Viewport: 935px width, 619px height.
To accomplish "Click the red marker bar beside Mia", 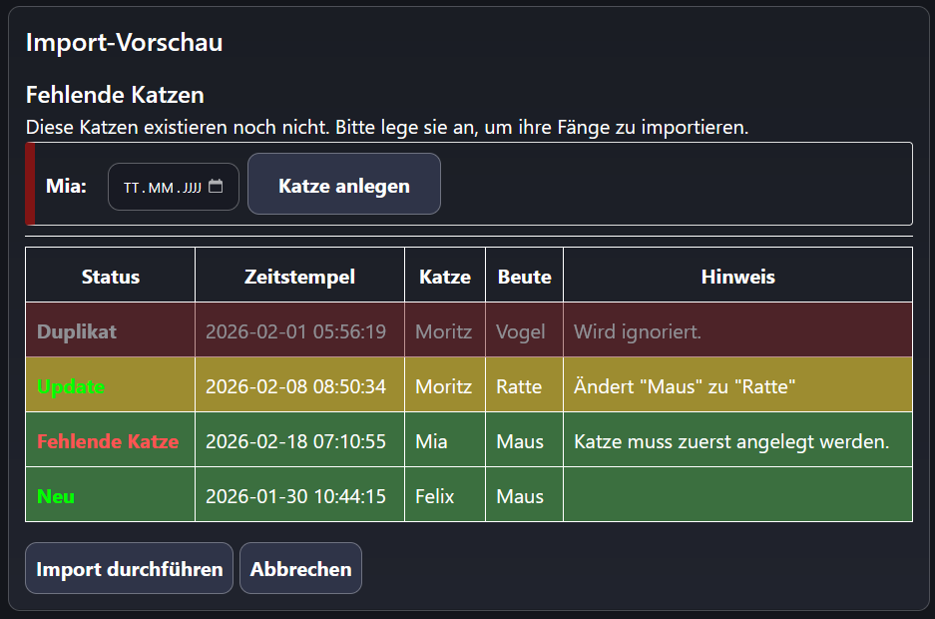I will click(x=30, y=184).
